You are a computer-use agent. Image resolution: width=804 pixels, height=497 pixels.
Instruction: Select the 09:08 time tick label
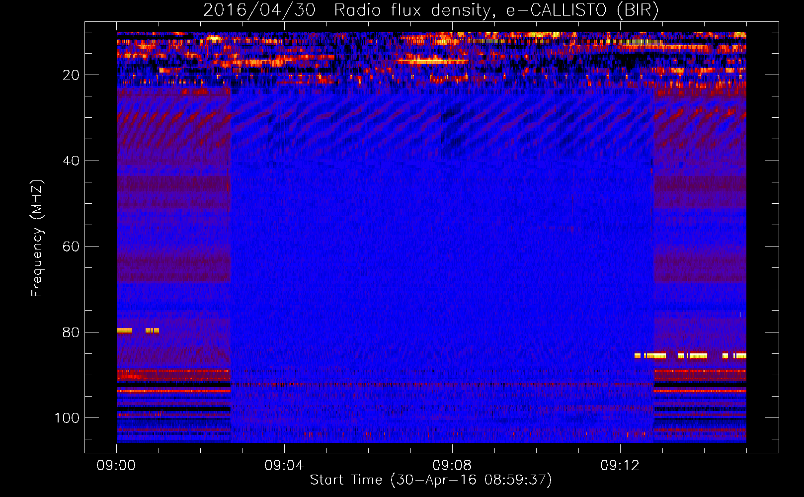452,466
